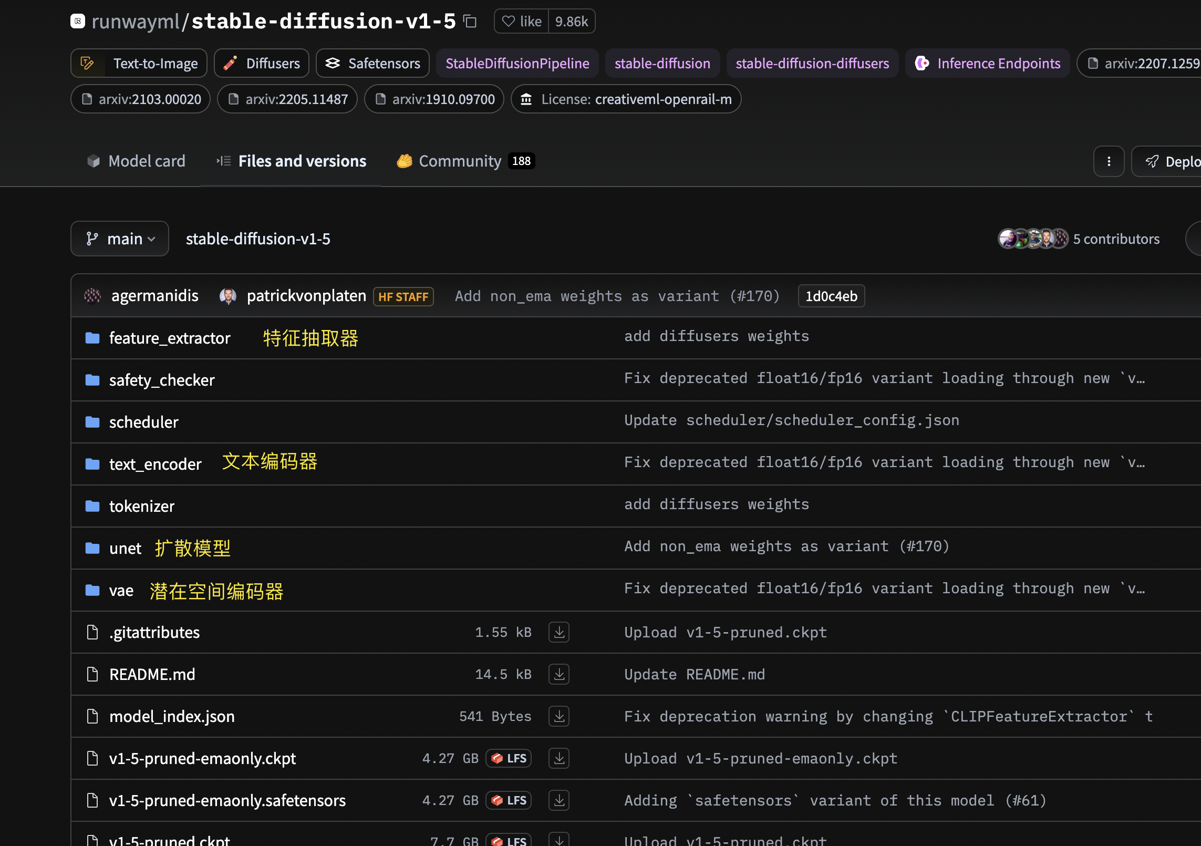Switch to the Model card tab
This screenshot has height=846, width=1201.
136,161
